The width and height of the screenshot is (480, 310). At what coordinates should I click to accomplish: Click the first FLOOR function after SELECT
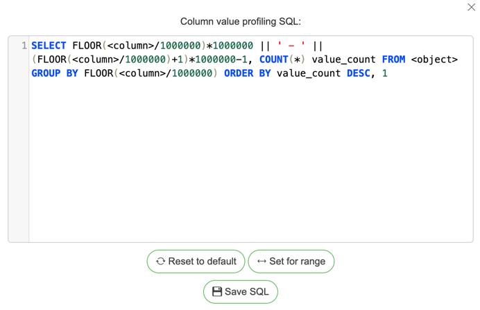[x=87, y=46]
